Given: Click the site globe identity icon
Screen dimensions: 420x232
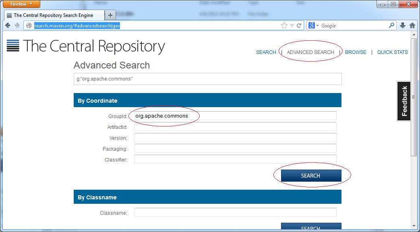Looking at the screenshot, I should click(x=29, y=25).
